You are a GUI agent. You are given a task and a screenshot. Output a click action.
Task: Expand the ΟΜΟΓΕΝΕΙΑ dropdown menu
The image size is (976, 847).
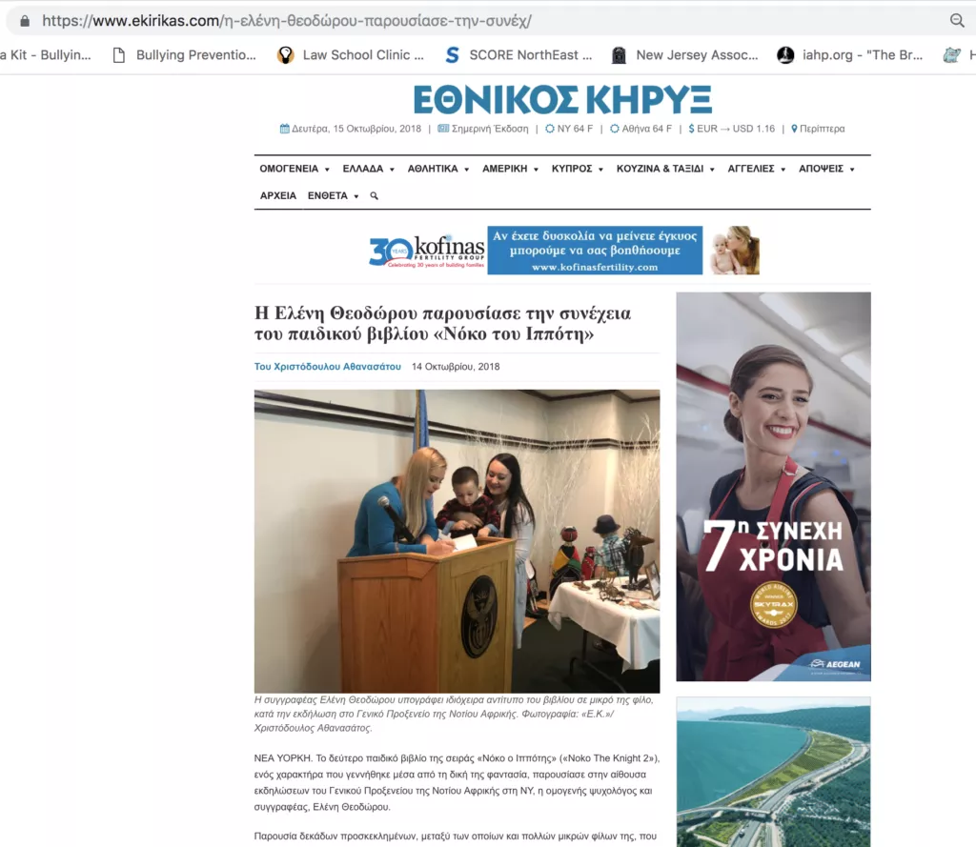pos(295,169)
